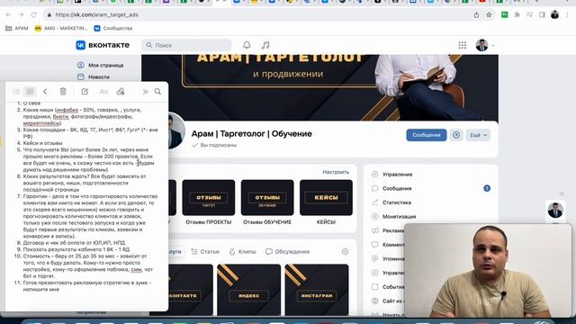Click Вы подписаны subscription status
The width and height of the screenshot is (576, 324).
[x=214, y=145]
